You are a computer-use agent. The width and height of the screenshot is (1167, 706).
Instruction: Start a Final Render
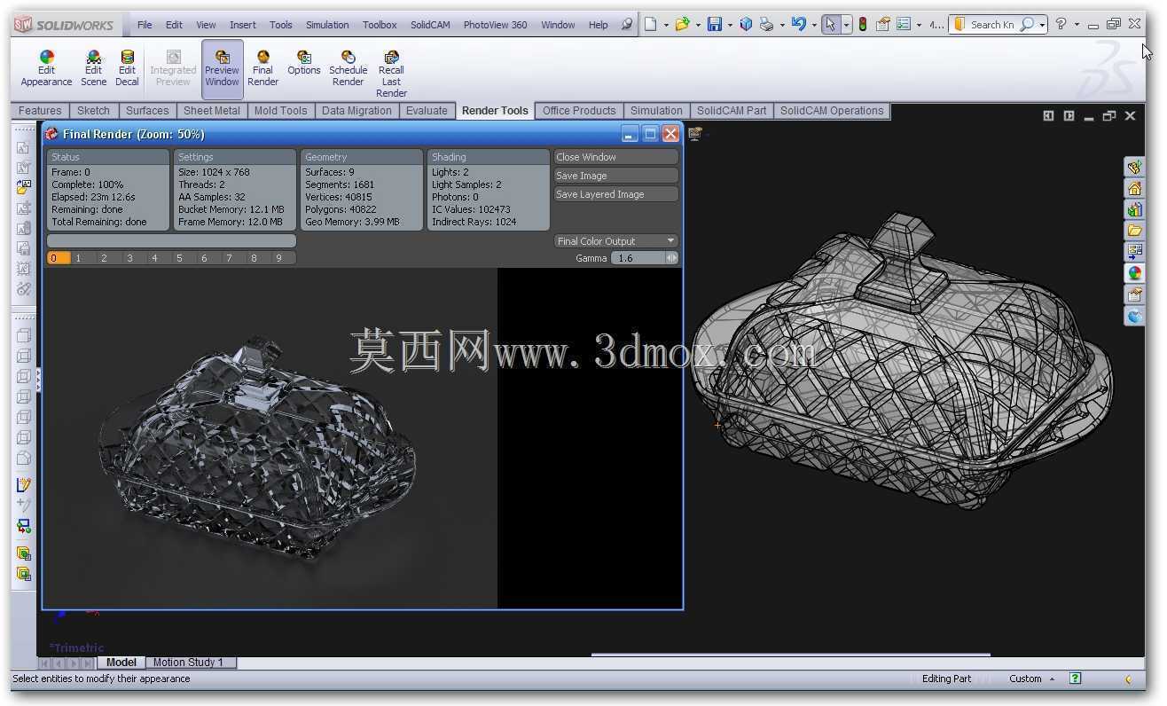click(x=262, y=68)
